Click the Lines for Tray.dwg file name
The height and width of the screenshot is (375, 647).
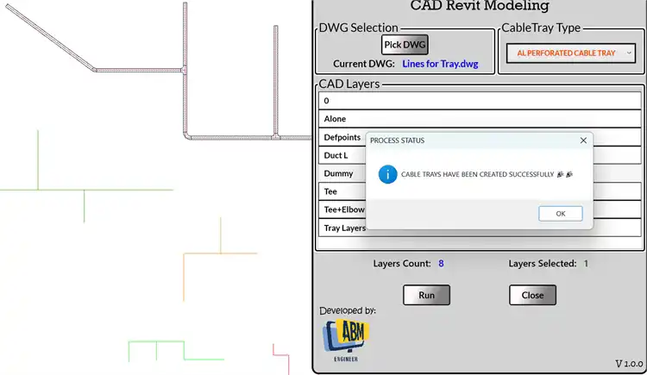click(x=440, y=64)
